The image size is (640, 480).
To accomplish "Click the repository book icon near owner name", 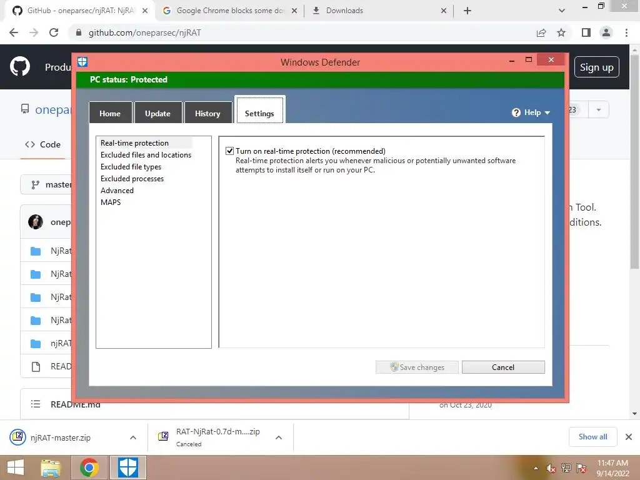I will (x=25, y=109).
